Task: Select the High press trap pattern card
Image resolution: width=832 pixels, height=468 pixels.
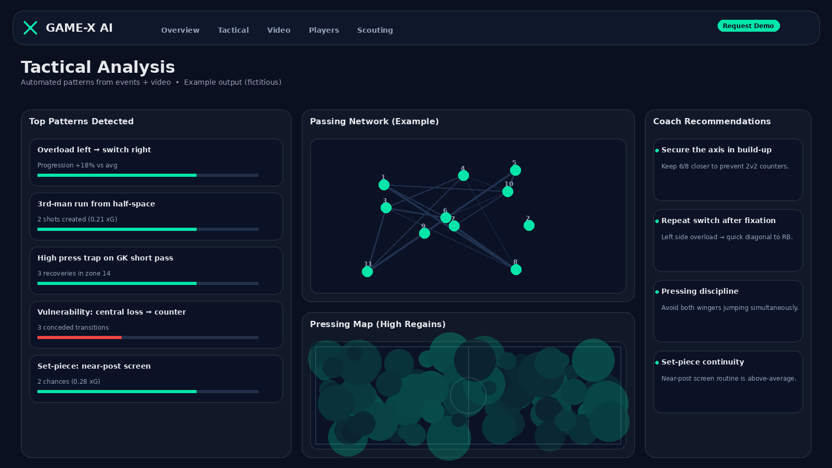Action: click(x=156, y=270)
